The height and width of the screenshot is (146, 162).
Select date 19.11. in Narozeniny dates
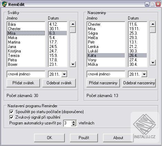pyautogui.click(x=138, y=29)
